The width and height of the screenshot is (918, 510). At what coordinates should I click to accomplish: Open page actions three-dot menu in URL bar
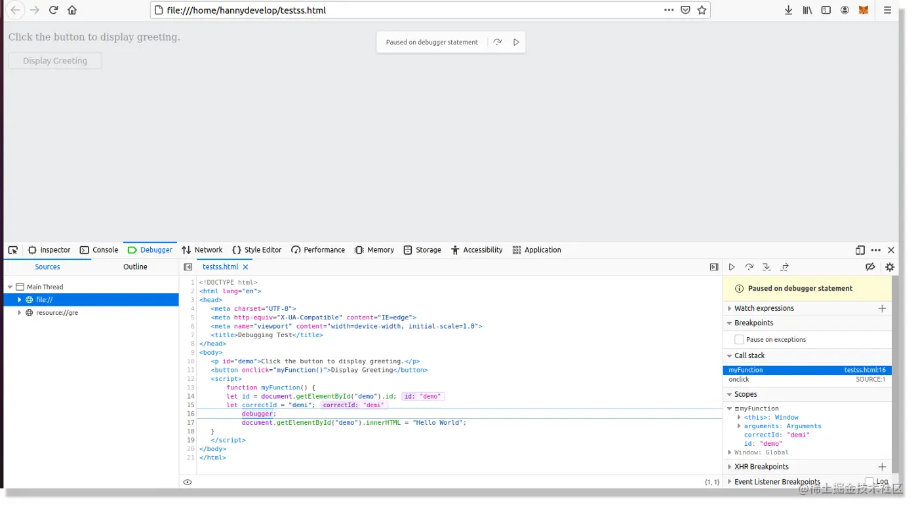[669, 10]
